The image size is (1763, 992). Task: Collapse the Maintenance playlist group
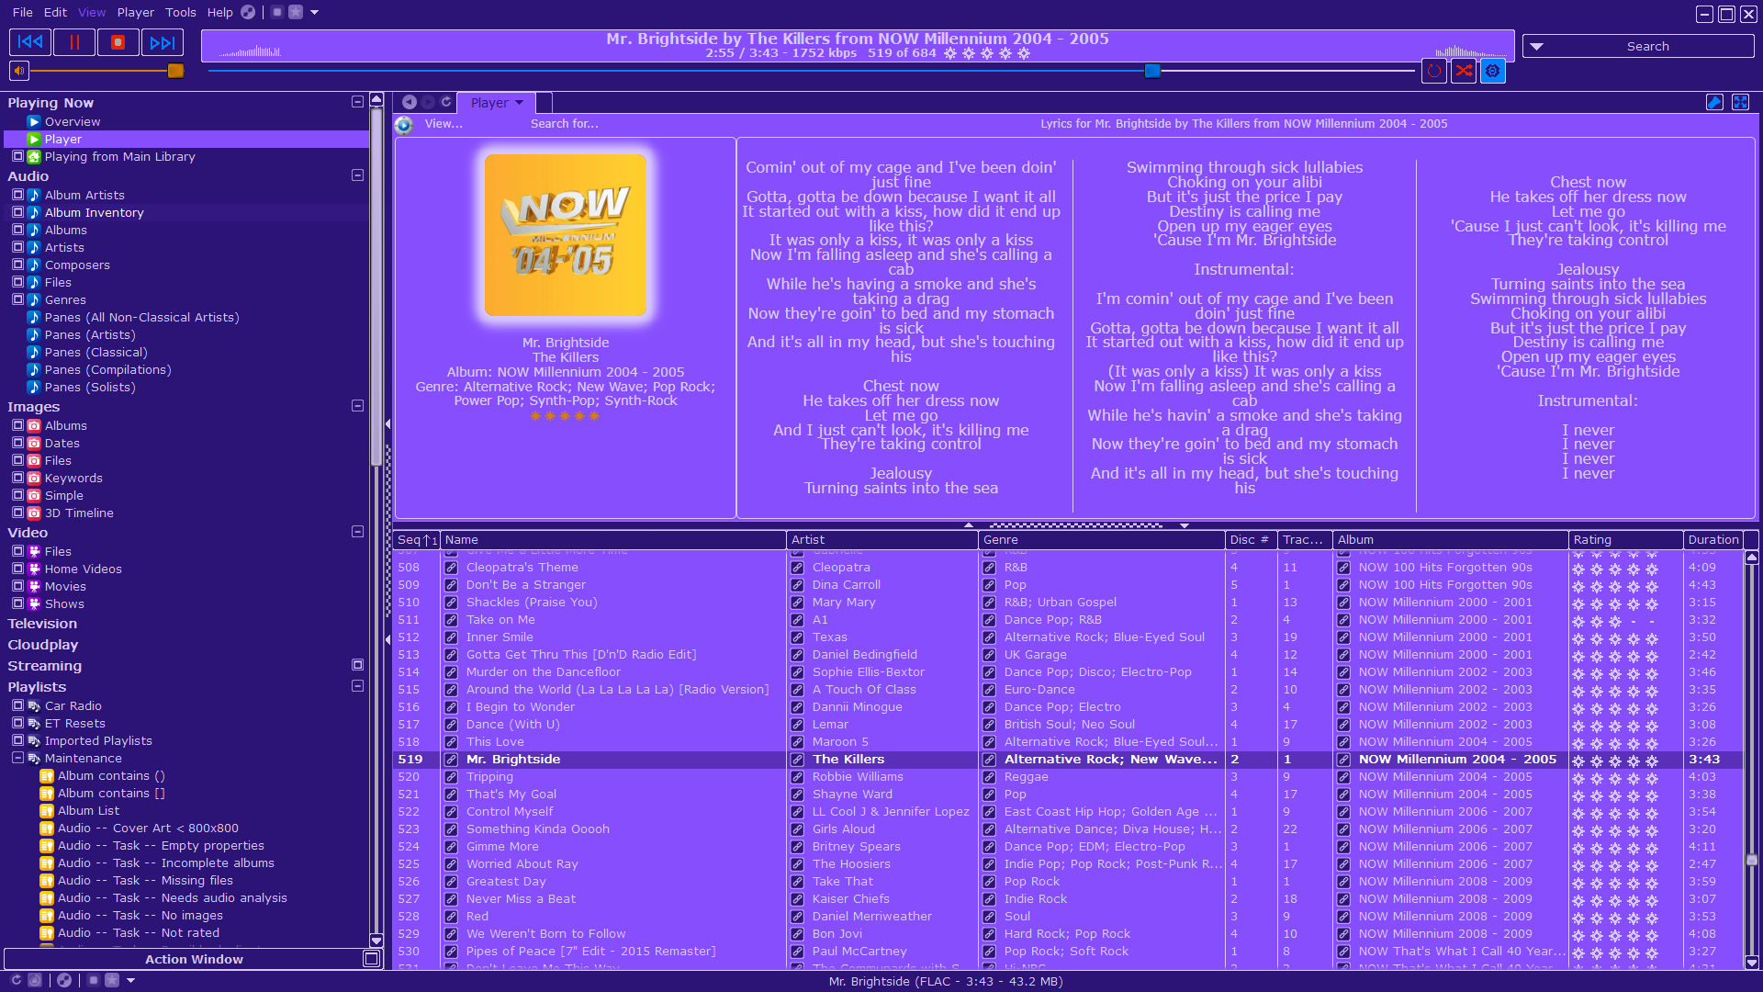click(17, 758)
